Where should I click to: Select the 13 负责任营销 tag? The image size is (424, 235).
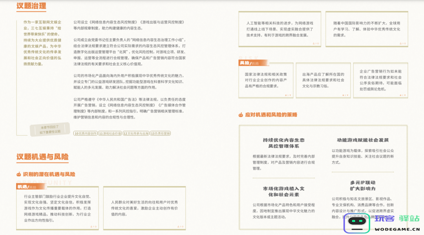coord(160,133)
